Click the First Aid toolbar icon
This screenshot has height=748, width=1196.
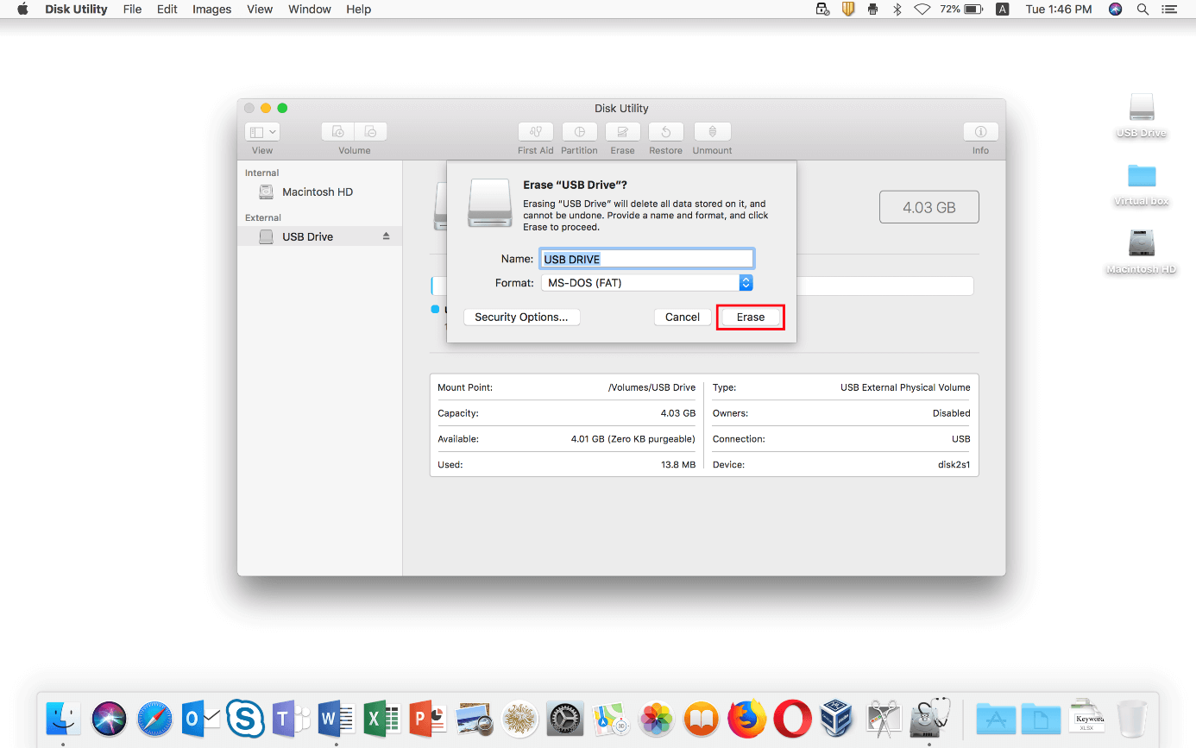(x=535, y=132)
